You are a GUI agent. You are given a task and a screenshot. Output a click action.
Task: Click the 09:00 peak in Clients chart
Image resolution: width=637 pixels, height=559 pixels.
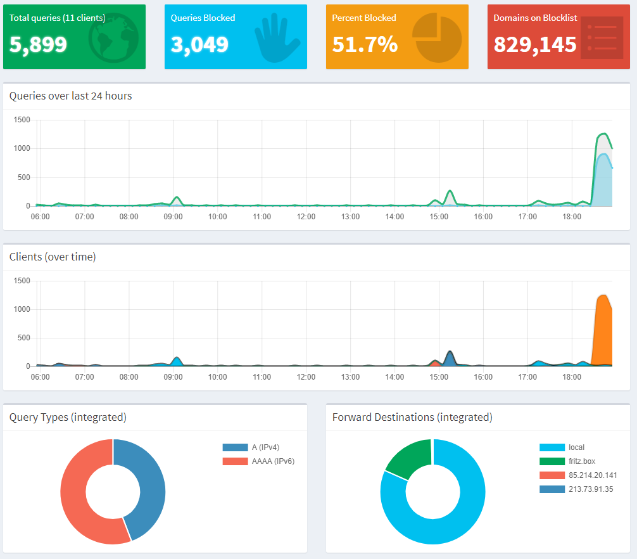(x=177, y=361)
